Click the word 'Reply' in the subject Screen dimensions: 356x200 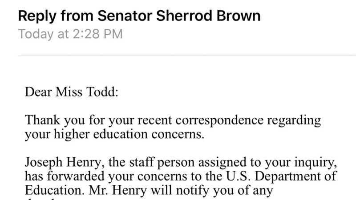pos(32,16)
